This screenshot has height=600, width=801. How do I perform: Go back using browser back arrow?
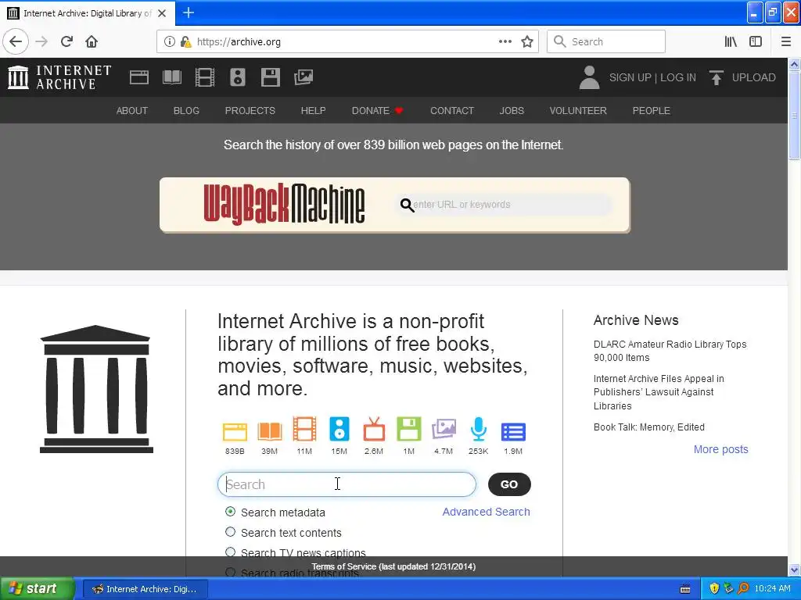click(16, 41)
